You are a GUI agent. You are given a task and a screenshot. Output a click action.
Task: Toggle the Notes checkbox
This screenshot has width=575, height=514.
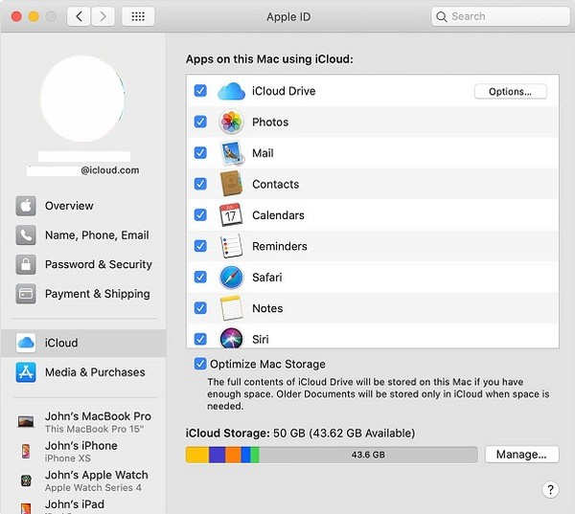pyautogui.click(x=200, y=308)
